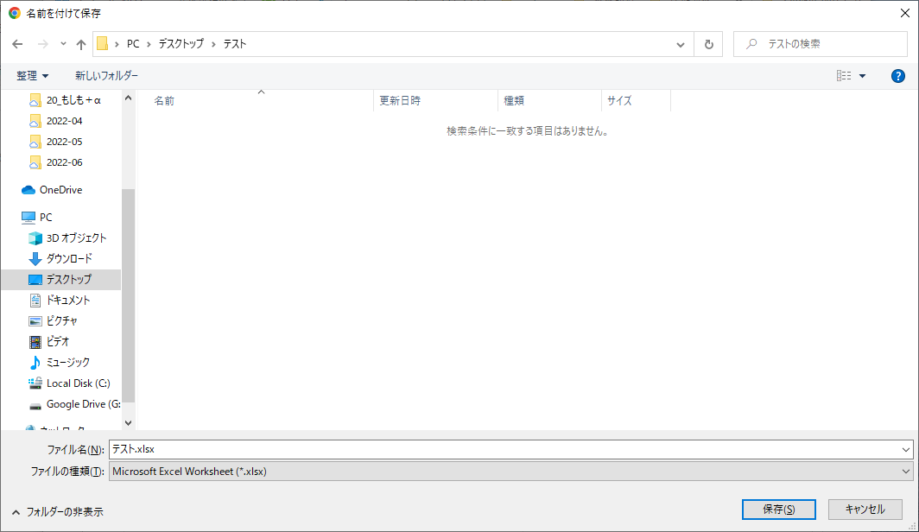Collapse folders with フォルダーの非表示

click(x=57, y=511)
